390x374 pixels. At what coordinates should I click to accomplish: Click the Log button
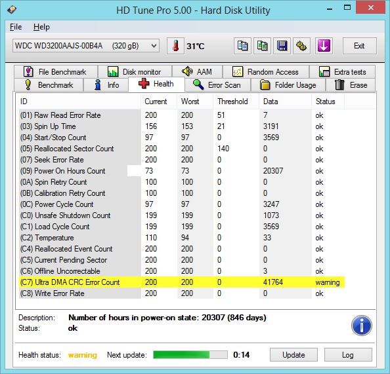pyautogui.click(x=348, y=354)
